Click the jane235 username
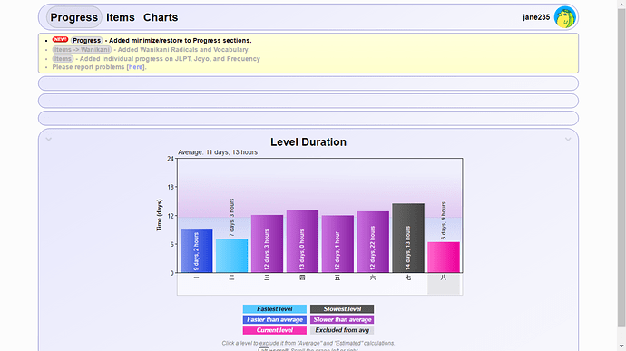Image resolution: width=626 pixels, height=351 pixels. tap(536, 17)
